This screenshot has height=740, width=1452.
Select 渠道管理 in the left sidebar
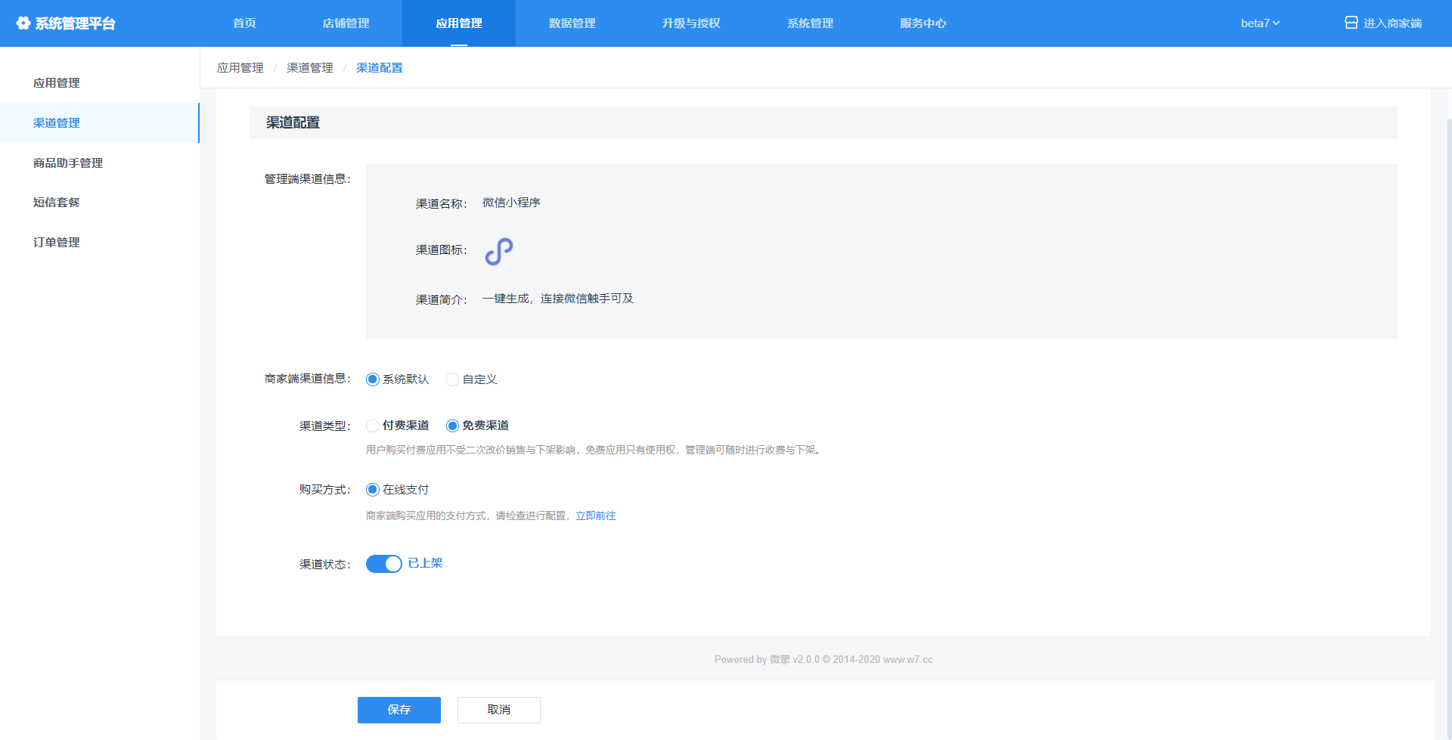point(100,123)
